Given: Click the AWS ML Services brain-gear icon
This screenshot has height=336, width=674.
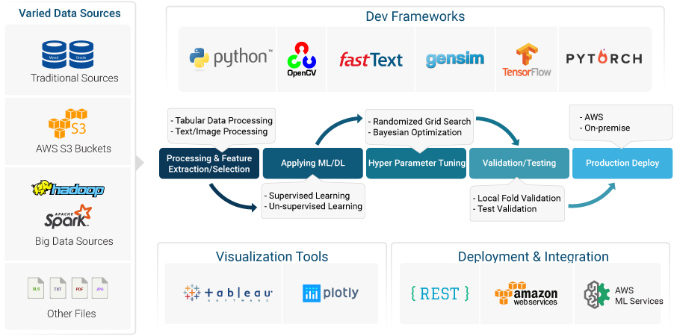Looking at the screenshot, I should pos(596,294).
